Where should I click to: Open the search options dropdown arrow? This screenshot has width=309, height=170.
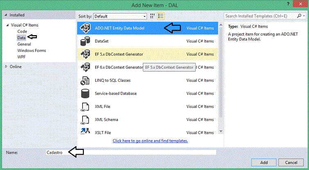(x=304, y=16)
